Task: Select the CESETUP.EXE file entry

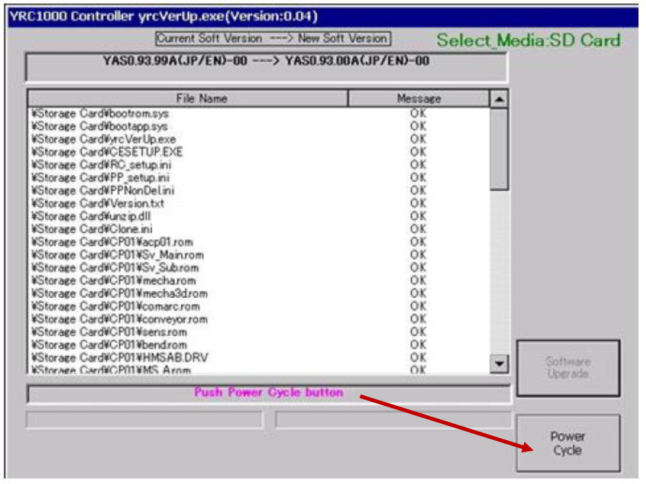Action: coord(107,152)
